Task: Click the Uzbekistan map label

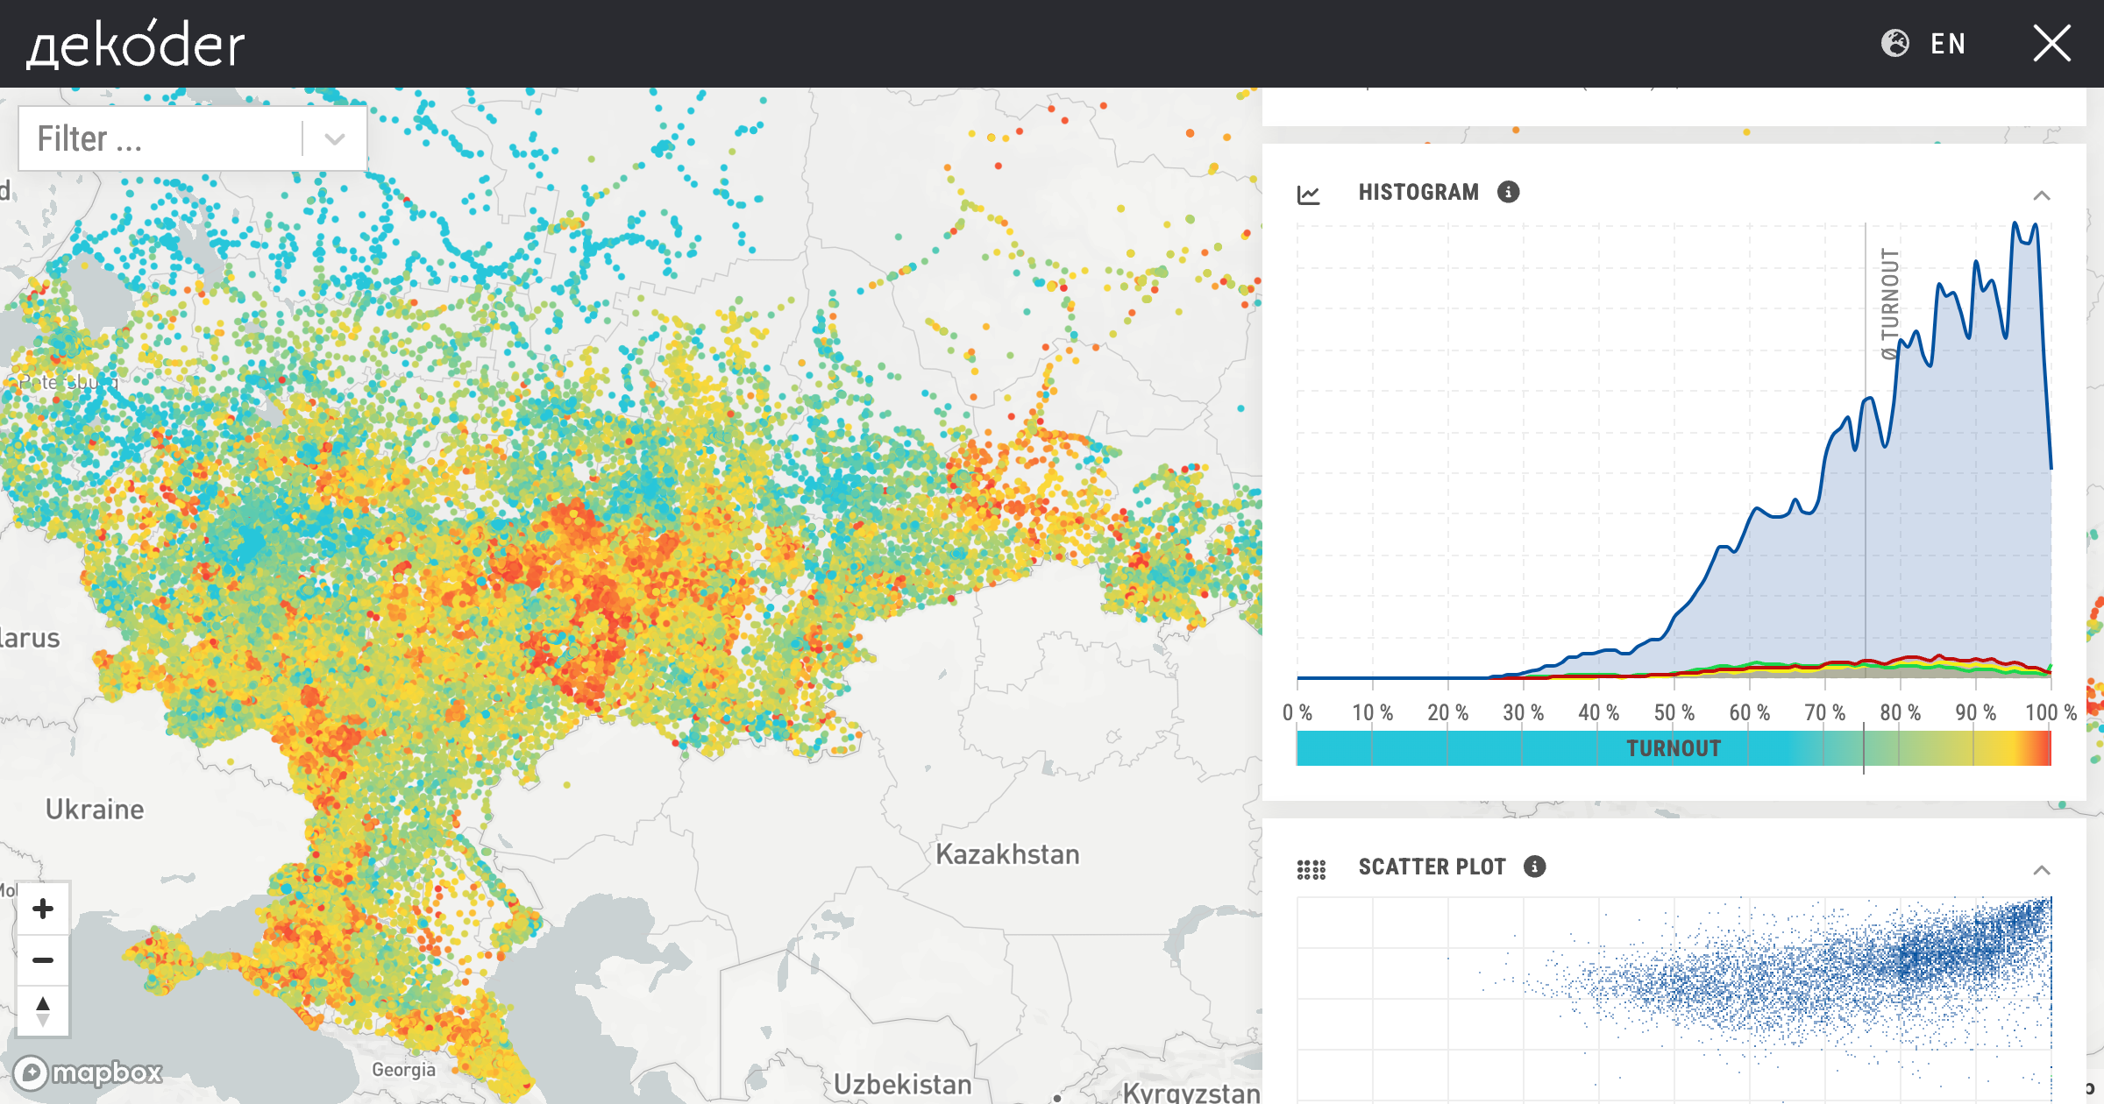Action: click(x=902, y=1084)
